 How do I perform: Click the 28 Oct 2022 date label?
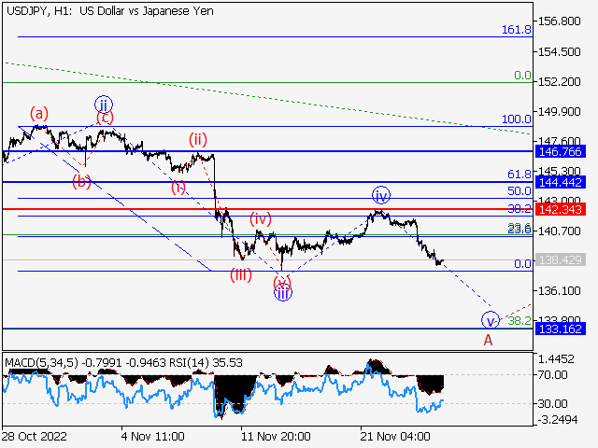pyautogui.click(x=35, y=436)
